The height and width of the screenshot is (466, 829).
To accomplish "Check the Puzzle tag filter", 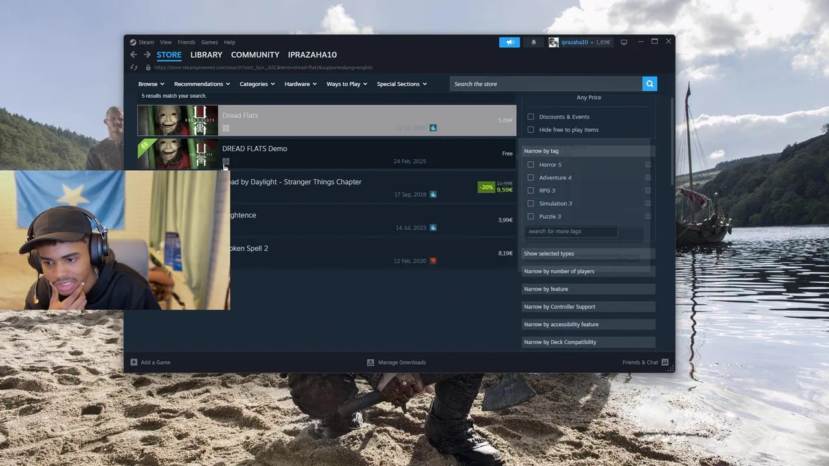I will pos(530,216).
